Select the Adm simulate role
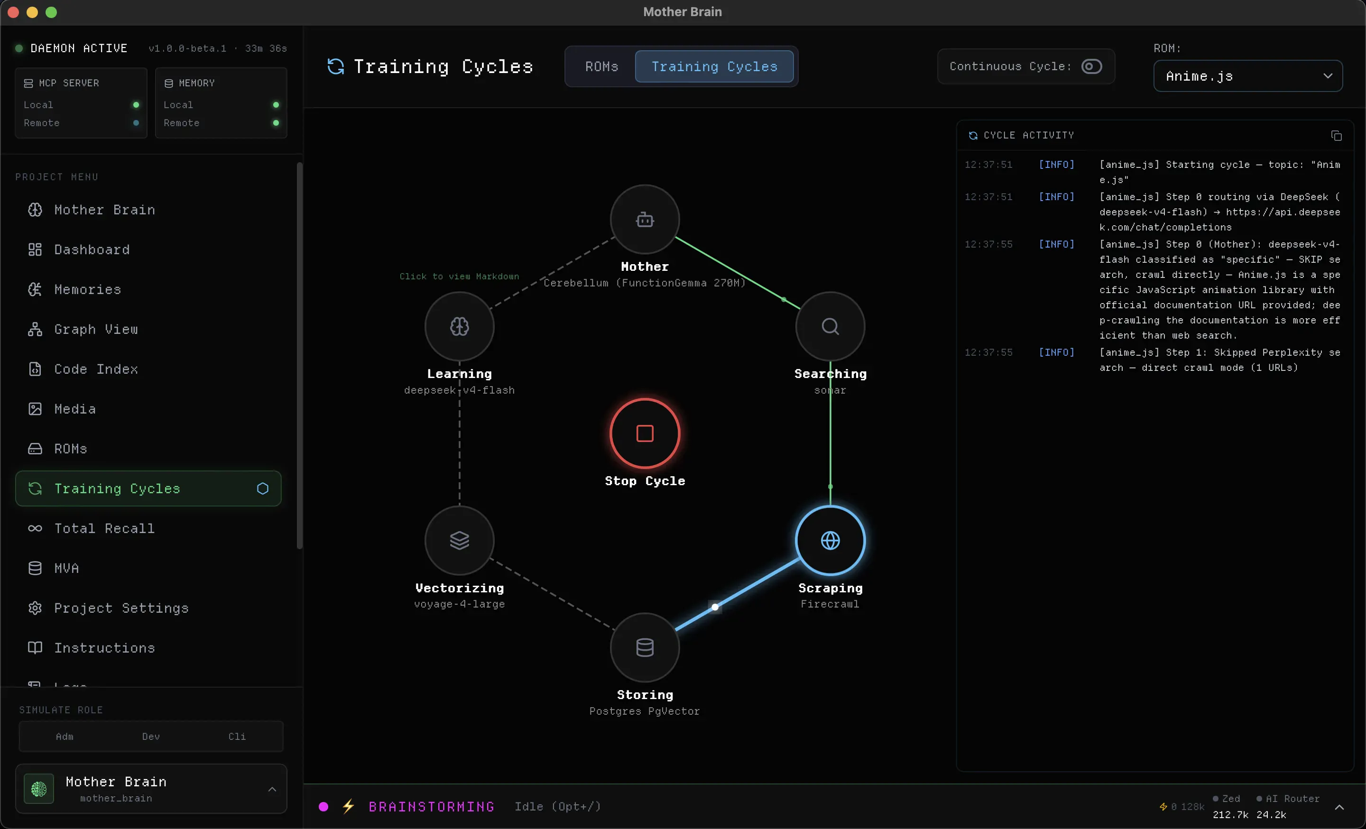The height and width of the screenshot is (829, 1366). 65,737
